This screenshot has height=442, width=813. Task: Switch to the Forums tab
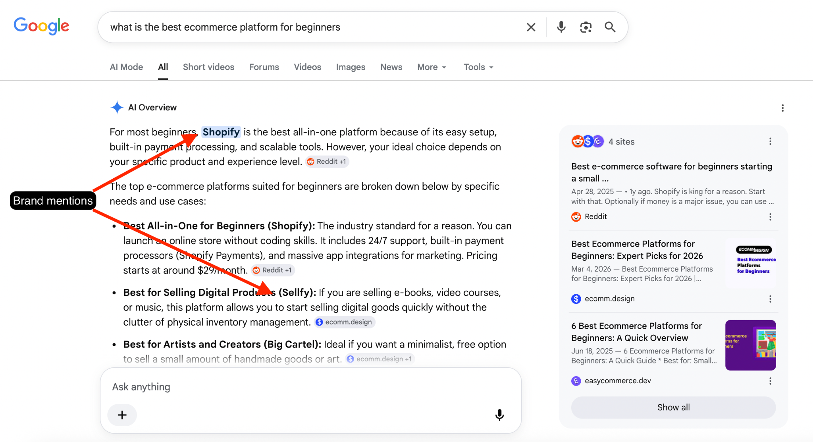coord(264,67)
